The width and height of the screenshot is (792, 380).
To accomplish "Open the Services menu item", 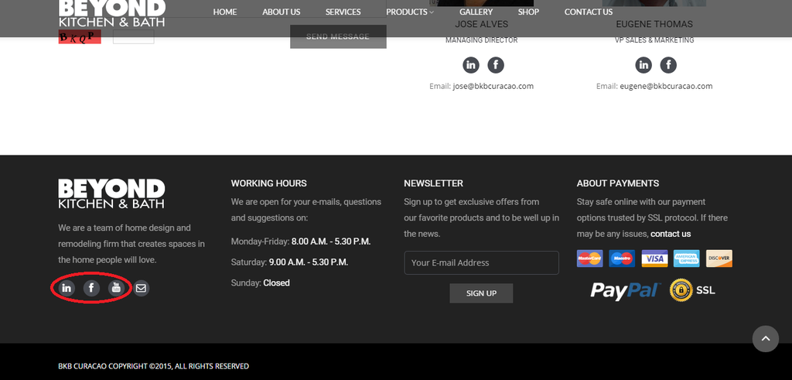I will (343, 12).
